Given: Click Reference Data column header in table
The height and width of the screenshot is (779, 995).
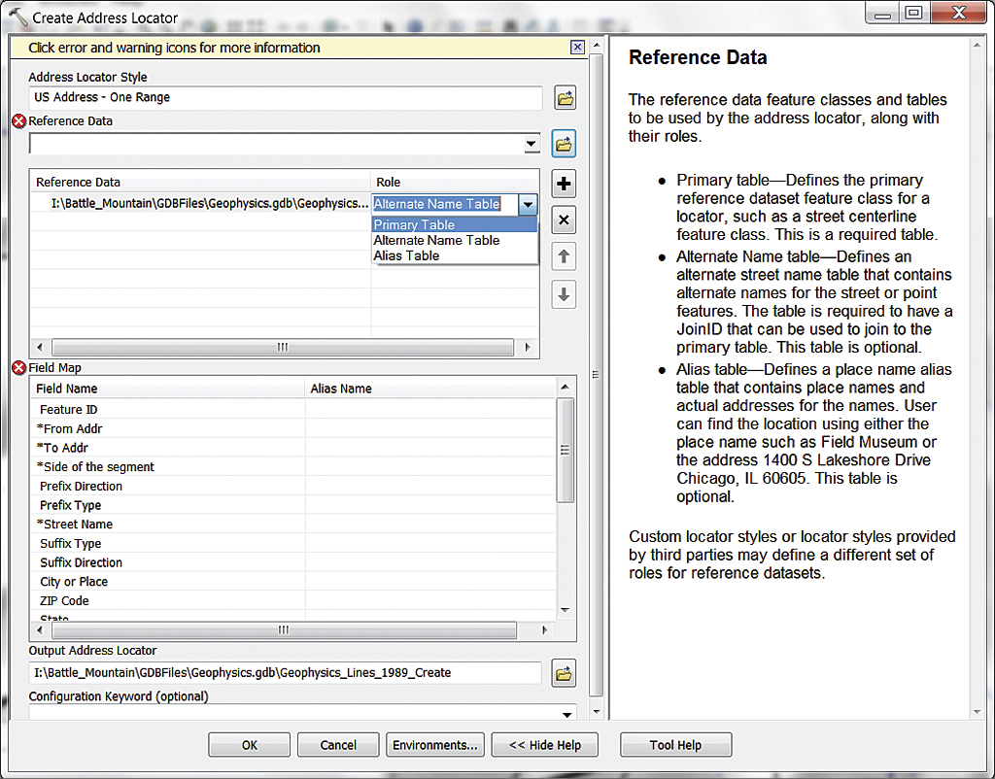Looking at the screenshot, I should pyautogui.click(x=201, y=182).
